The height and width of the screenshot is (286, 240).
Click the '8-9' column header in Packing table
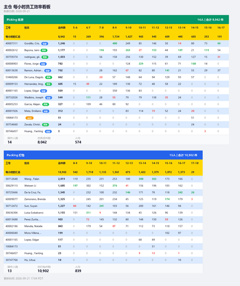[x=75, y=163]
